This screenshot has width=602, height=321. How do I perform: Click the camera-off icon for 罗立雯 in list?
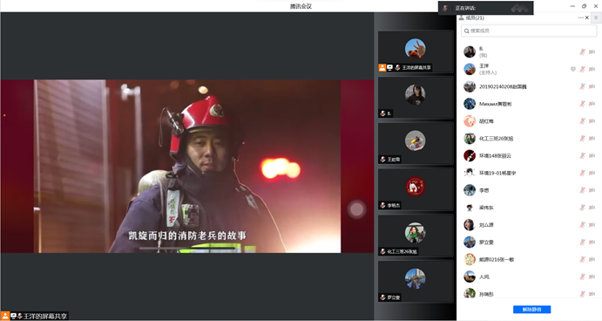[x=592, y=242]
